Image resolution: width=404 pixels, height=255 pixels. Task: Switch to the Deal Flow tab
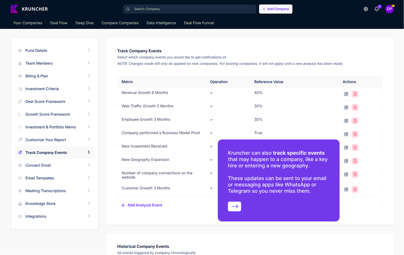tap(59, 23)
